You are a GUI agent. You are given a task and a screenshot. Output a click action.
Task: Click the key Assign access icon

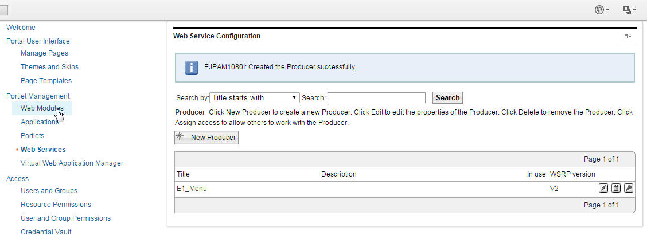click(x=629, y=189)
